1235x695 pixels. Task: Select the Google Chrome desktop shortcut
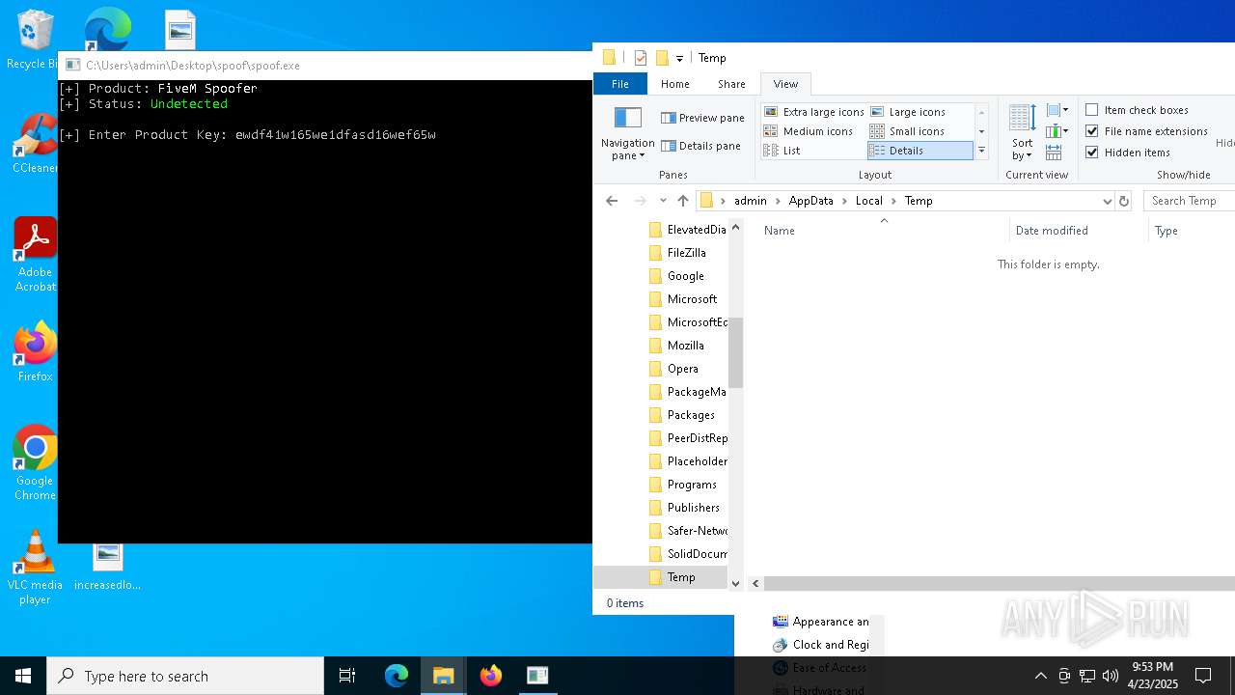point(35,463)
